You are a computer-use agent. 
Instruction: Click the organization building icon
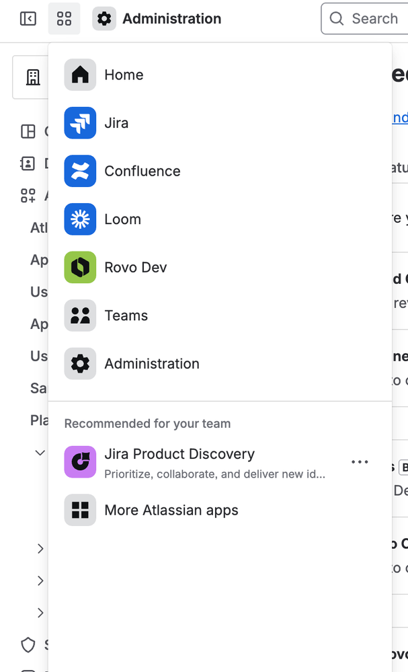point(33,77)
